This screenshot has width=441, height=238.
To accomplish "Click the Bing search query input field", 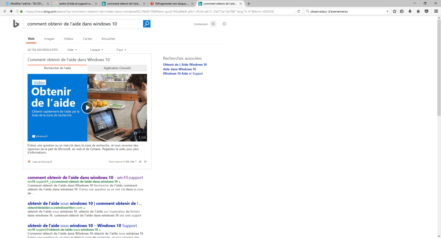I will pos(84,24).
